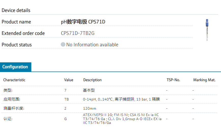Click the Characteristic column header

pos(14,80)
